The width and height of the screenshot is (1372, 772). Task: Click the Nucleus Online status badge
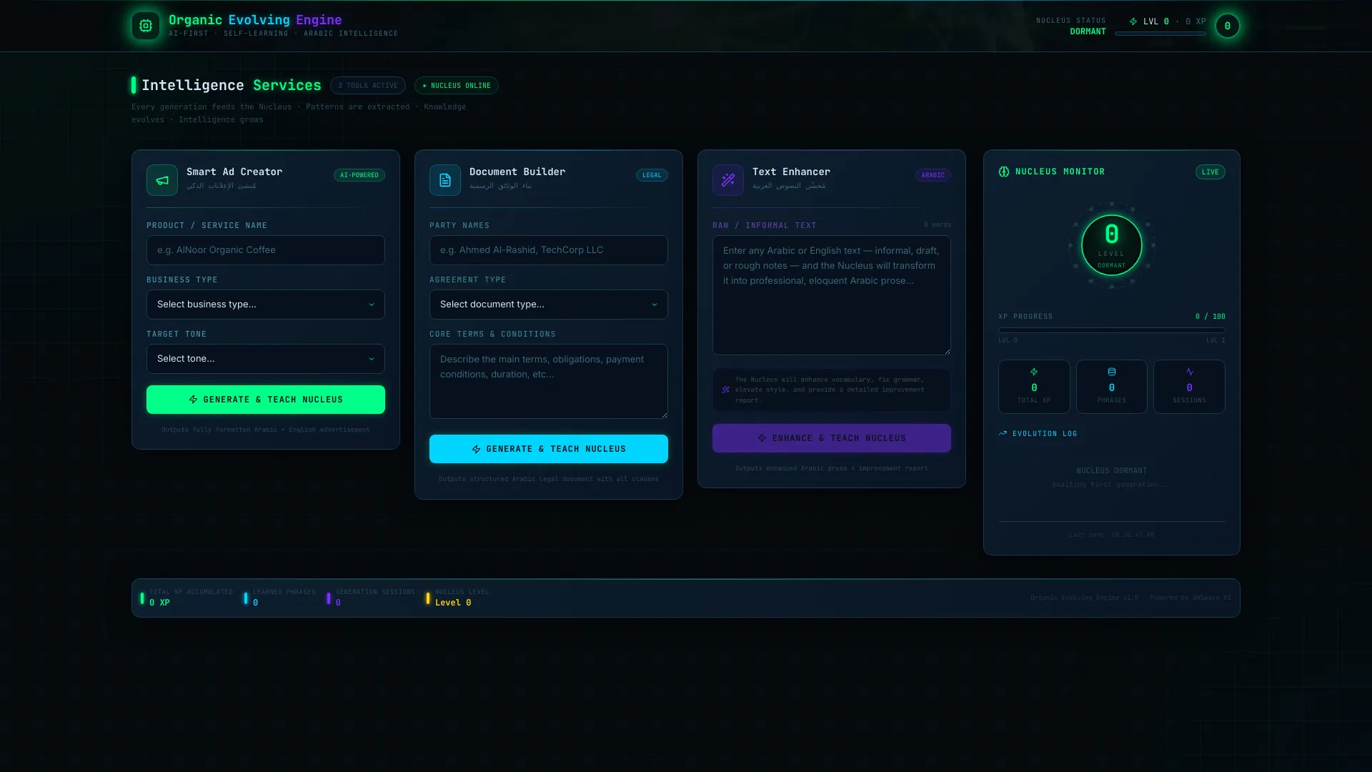coord(457,86)
